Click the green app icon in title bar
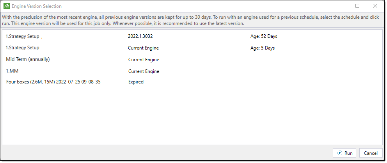This screenshot has height=163, width=387. [7, 6]
